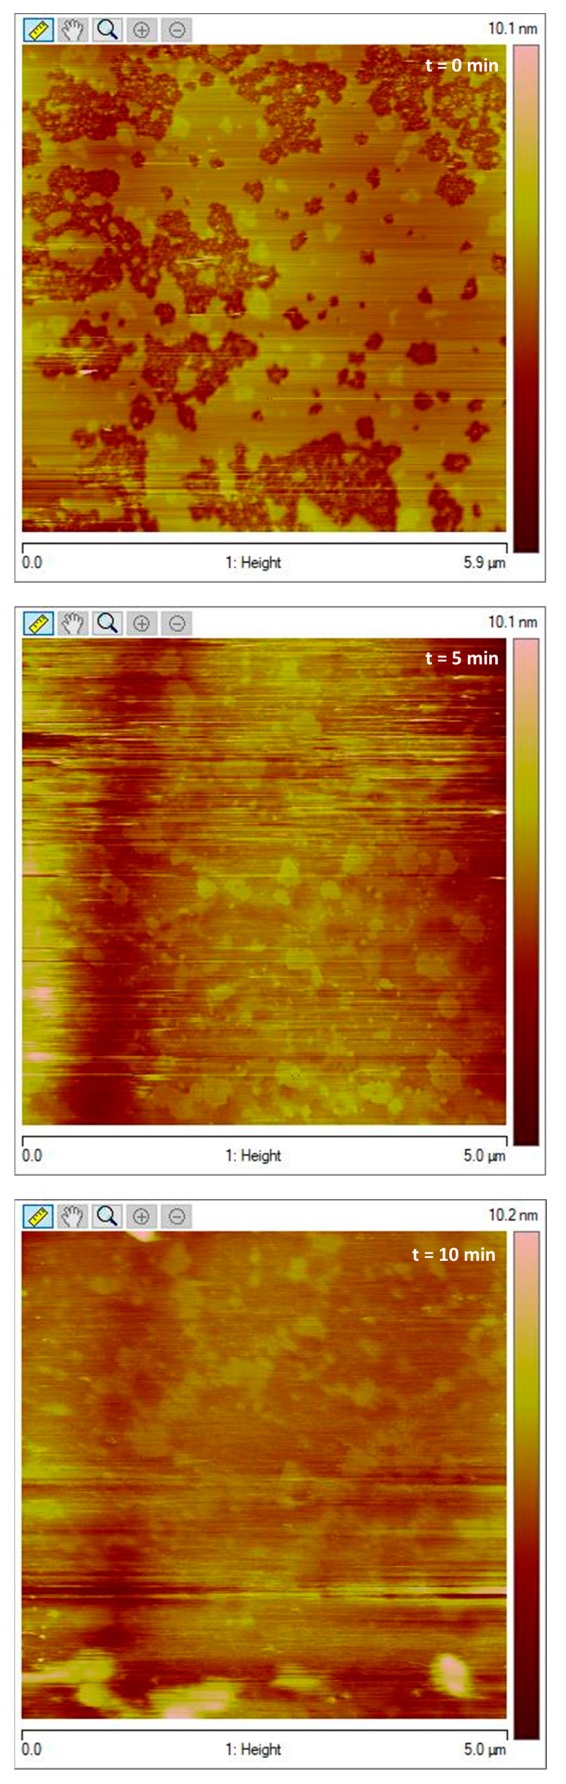This screenshot has width=566, height=1784.
Task: Click the color scale bar beside t = 10 min image
Action: (x=526, y=1485)
